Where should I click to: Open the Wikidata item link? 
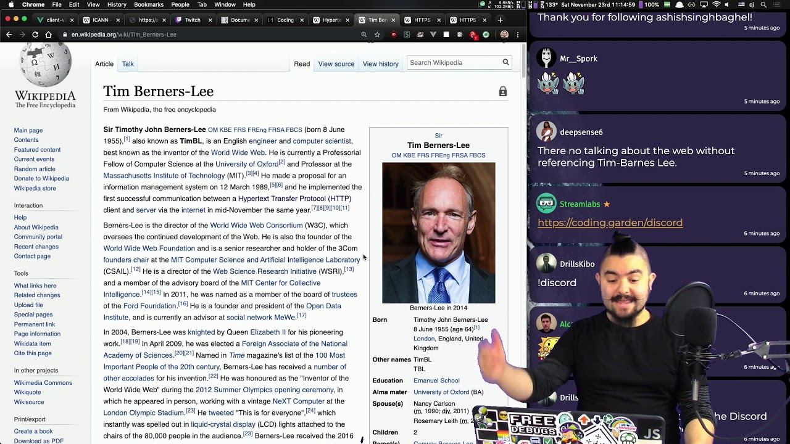pyautogui.click(x=33, y=343)
